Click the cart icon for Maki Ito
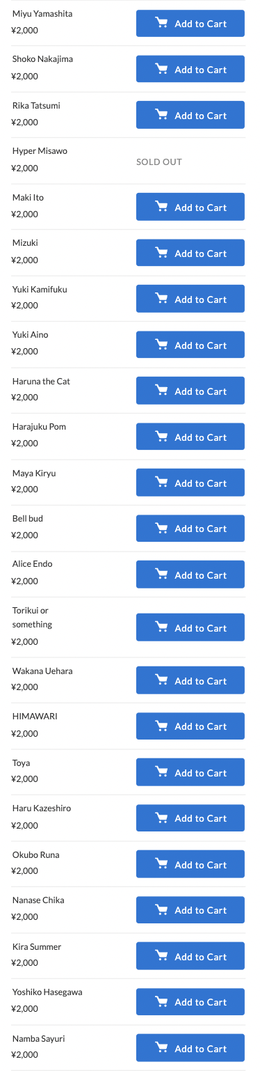The height and width of the screenshot is (1071, 260). [x=161, y=208]
